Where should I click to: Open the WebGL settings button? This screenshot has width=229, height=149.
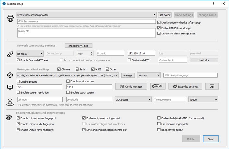[x=158, y=86]
